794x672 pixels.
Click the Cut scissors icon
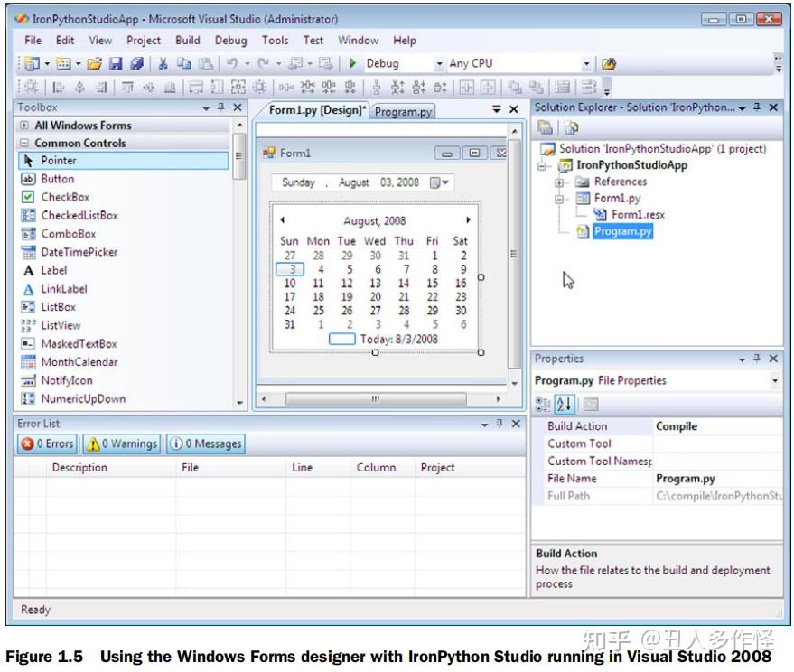163,63
